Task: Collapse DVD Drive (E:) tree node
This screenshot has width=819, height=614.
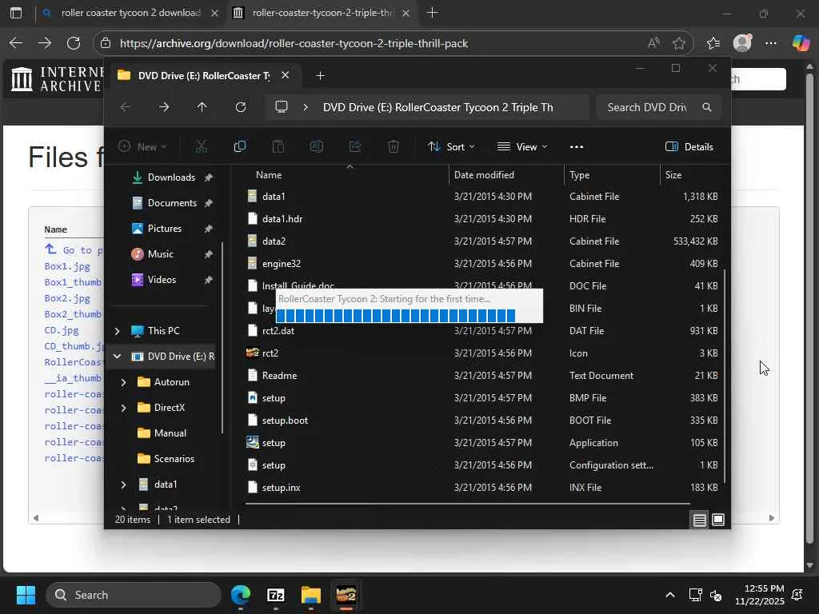Action: (x=117, y=357)
